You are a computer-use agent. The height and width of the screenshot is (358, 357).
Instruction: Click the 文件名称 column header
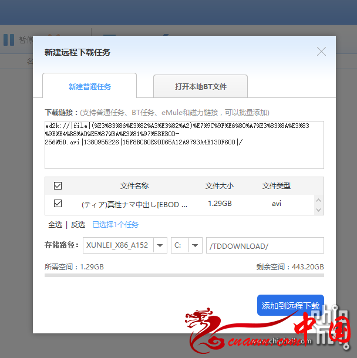pos(134,186)
